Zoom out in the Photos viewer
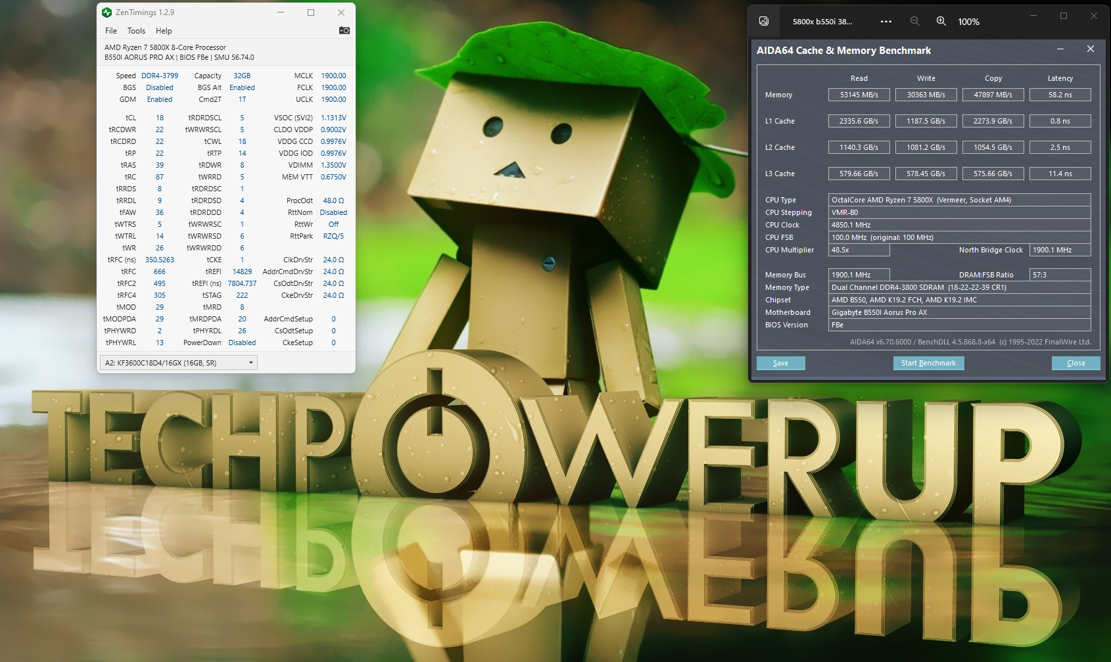The image size is (1111, 662). pos(914,21)
